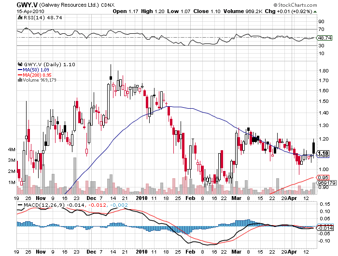Image resolution: width=338 pixels, height=256 pixels.
Task: Click the Volume 969.2K header value
Action: [243, 12]
